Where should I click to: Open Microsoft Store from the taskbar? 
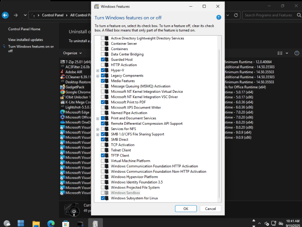(x=66, y=224)
